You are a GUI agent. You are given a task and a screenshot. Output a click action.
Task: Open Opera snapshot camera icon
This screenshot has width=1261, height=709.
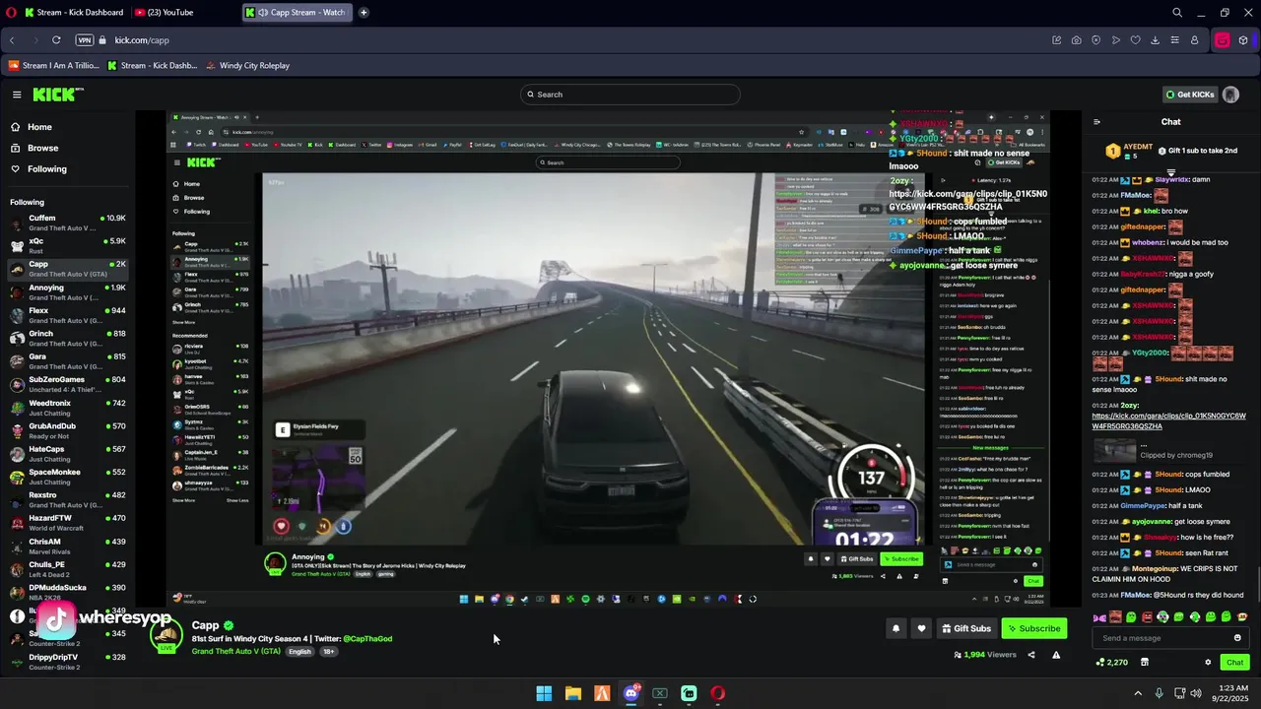(x=1076, y=40)
